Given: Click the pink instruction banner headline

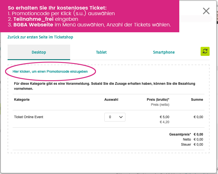Looking at the screenshot, I should click(57, 8).
